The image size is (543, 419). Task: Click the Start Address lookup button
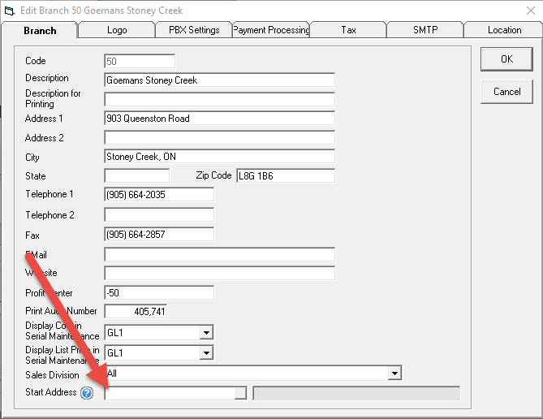point(240,393)
